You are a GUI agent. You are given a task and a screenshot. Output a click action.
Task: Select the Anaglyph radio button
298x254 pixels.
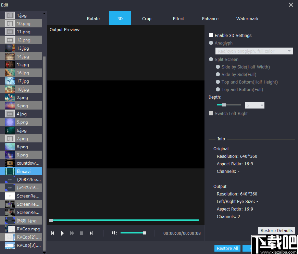point(211,43)
